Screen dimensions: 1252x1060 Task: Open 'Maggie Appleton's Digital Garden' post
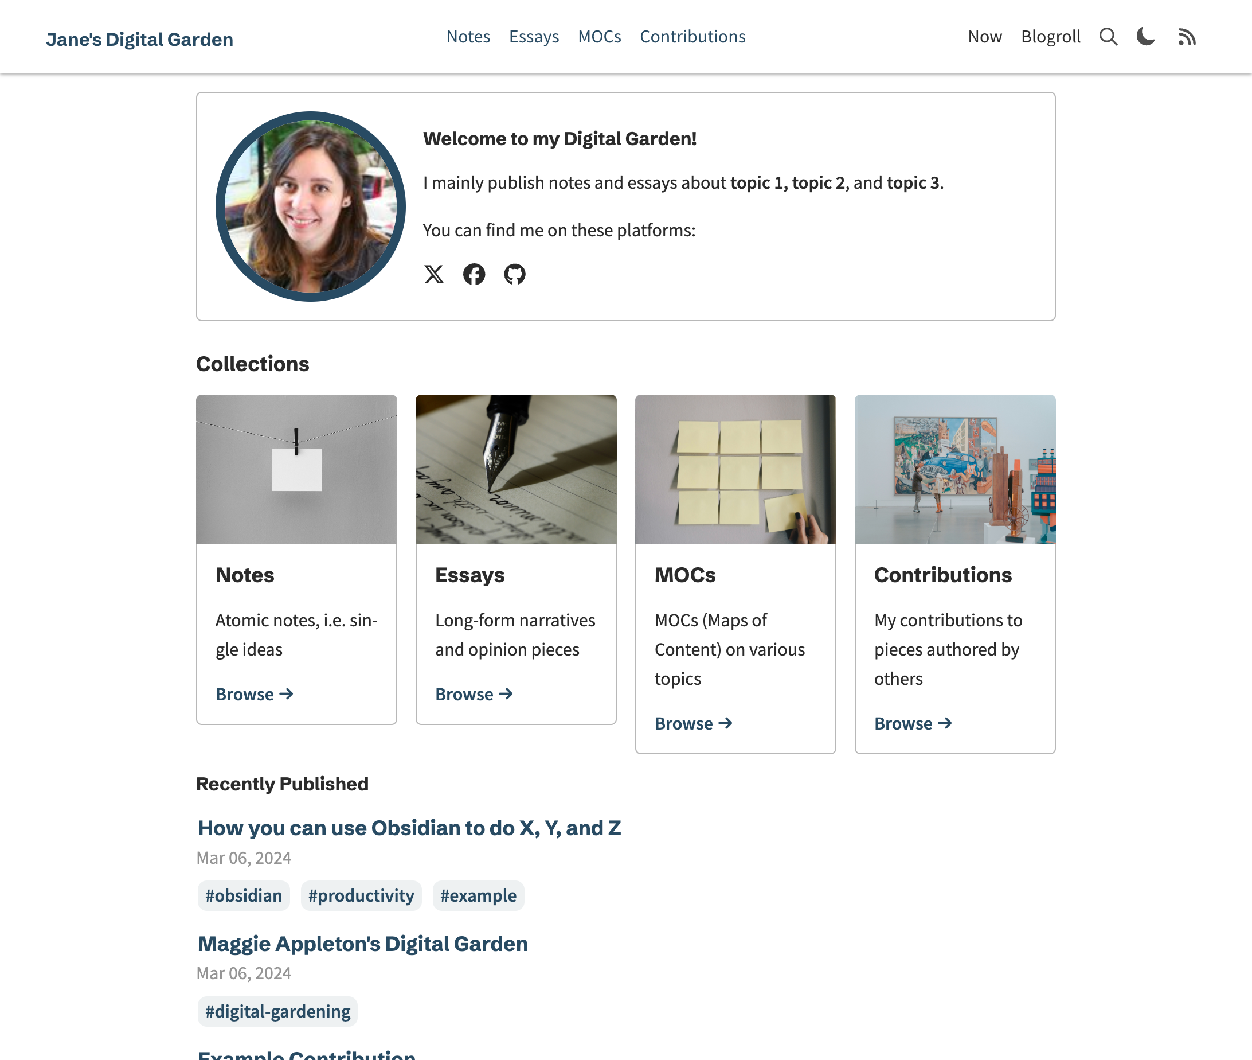tap(363, 944)
